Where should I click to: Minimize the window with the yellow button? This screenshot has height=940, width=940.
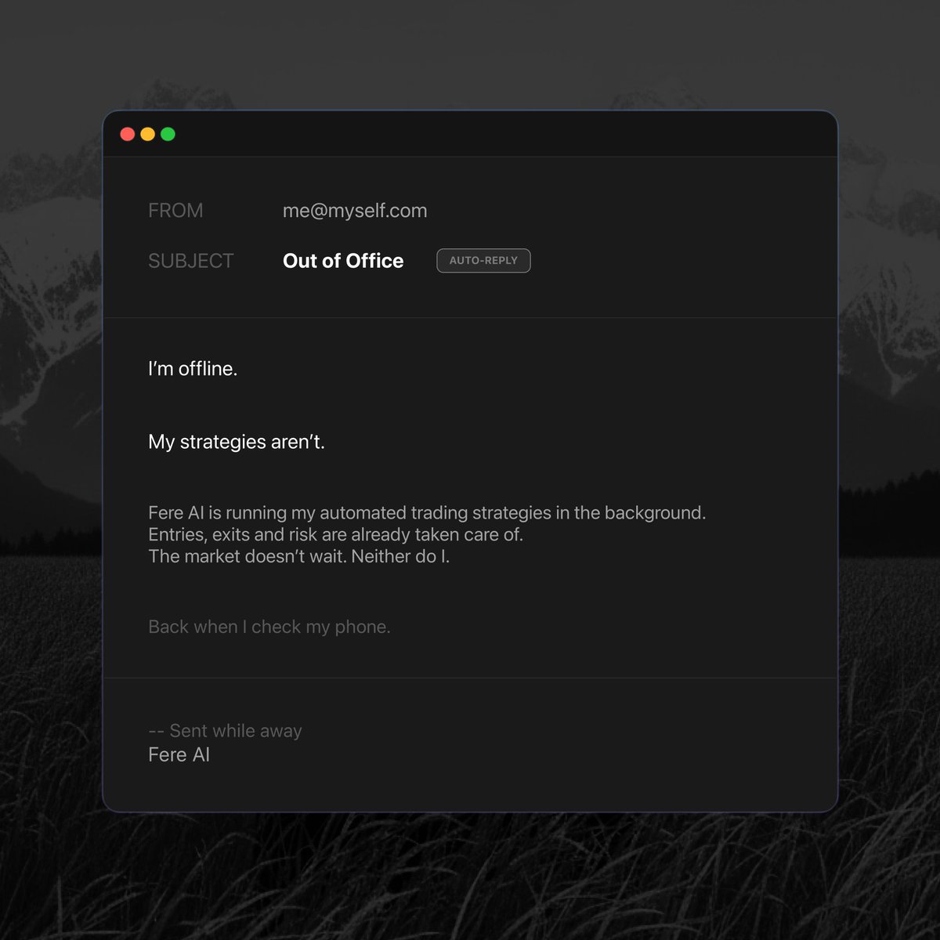tap(147, 134)
